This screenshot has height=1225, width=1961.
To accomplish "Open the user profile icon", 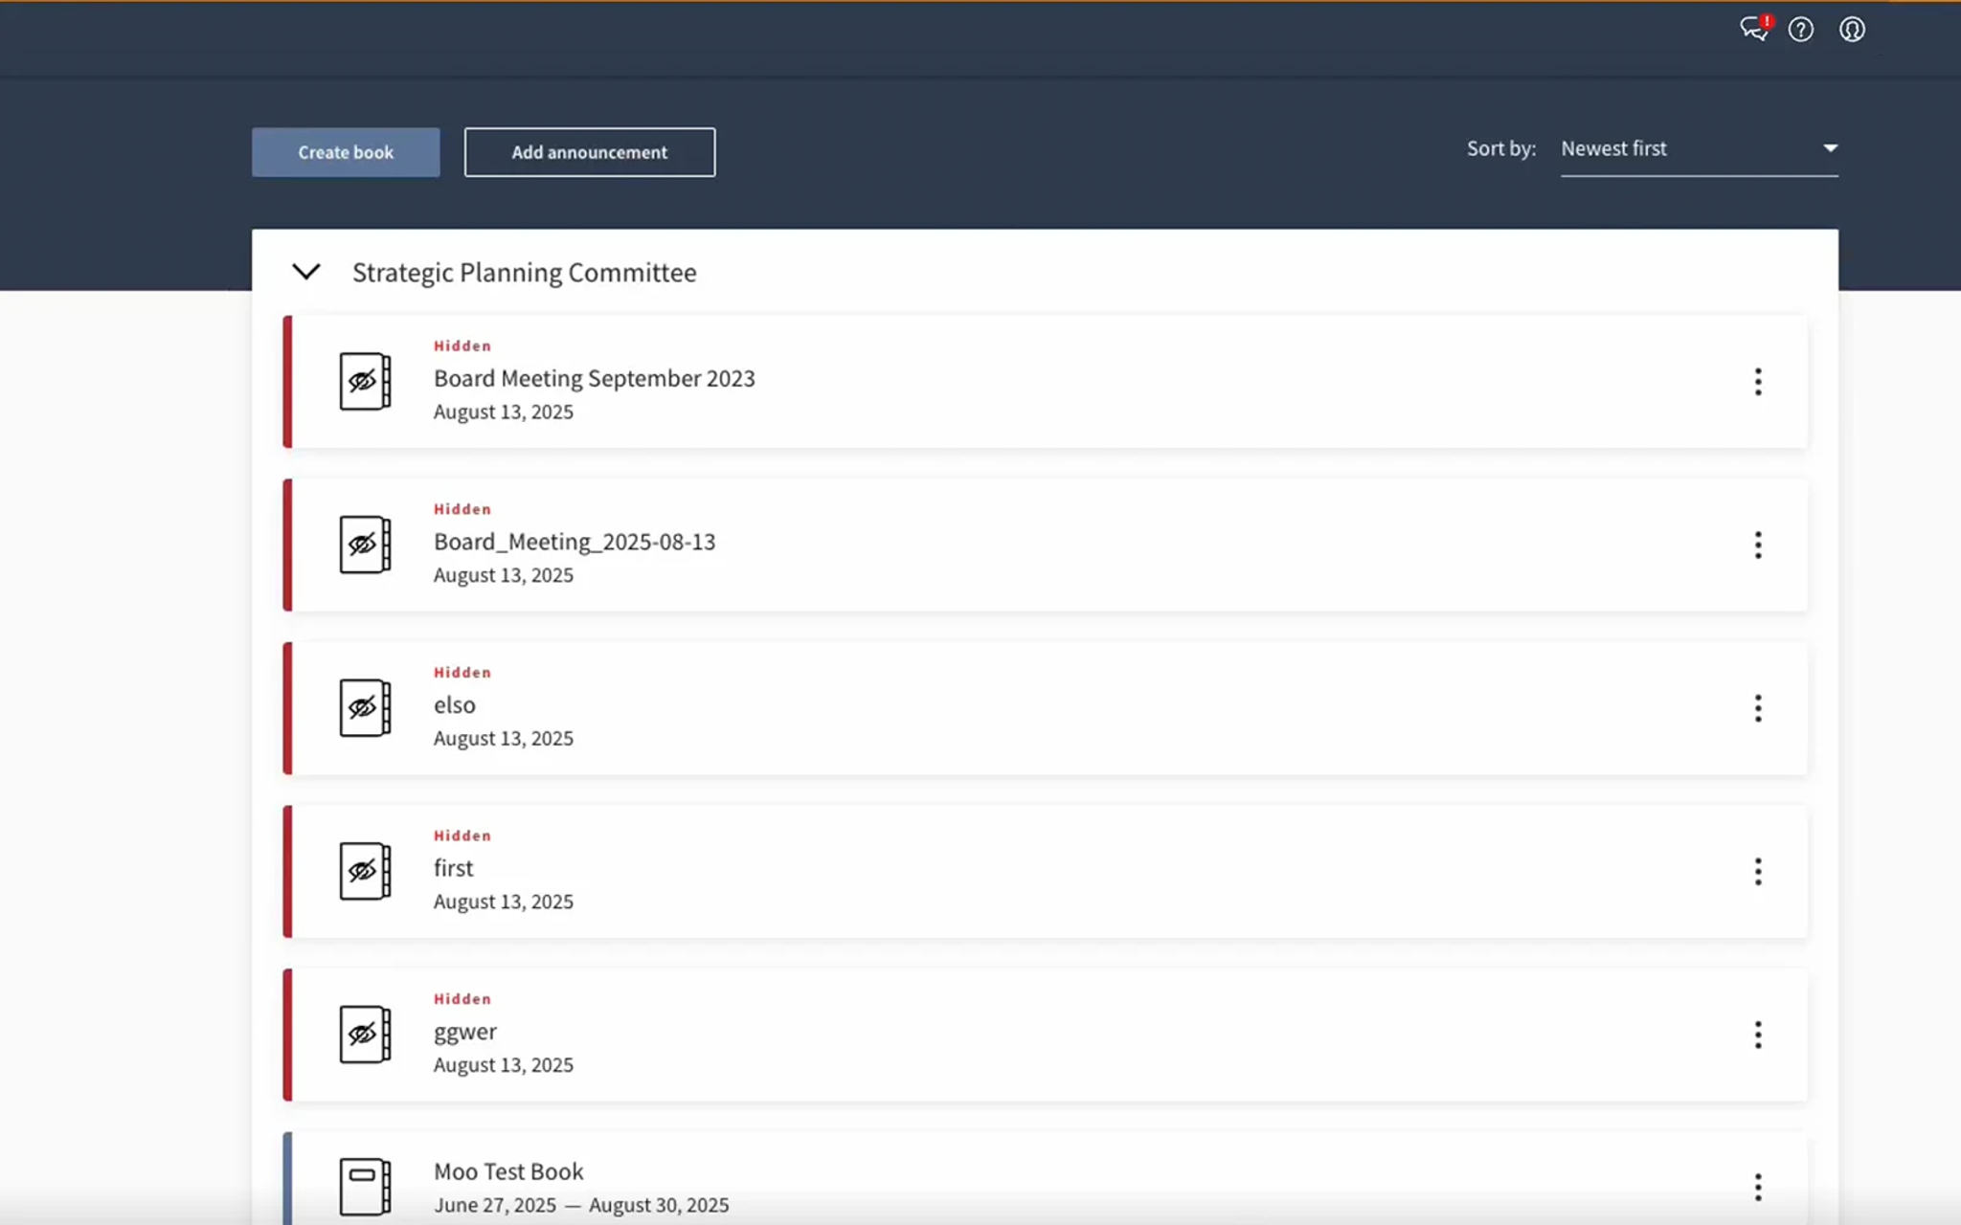I will pyautogui.click(x=1852, y=30).
